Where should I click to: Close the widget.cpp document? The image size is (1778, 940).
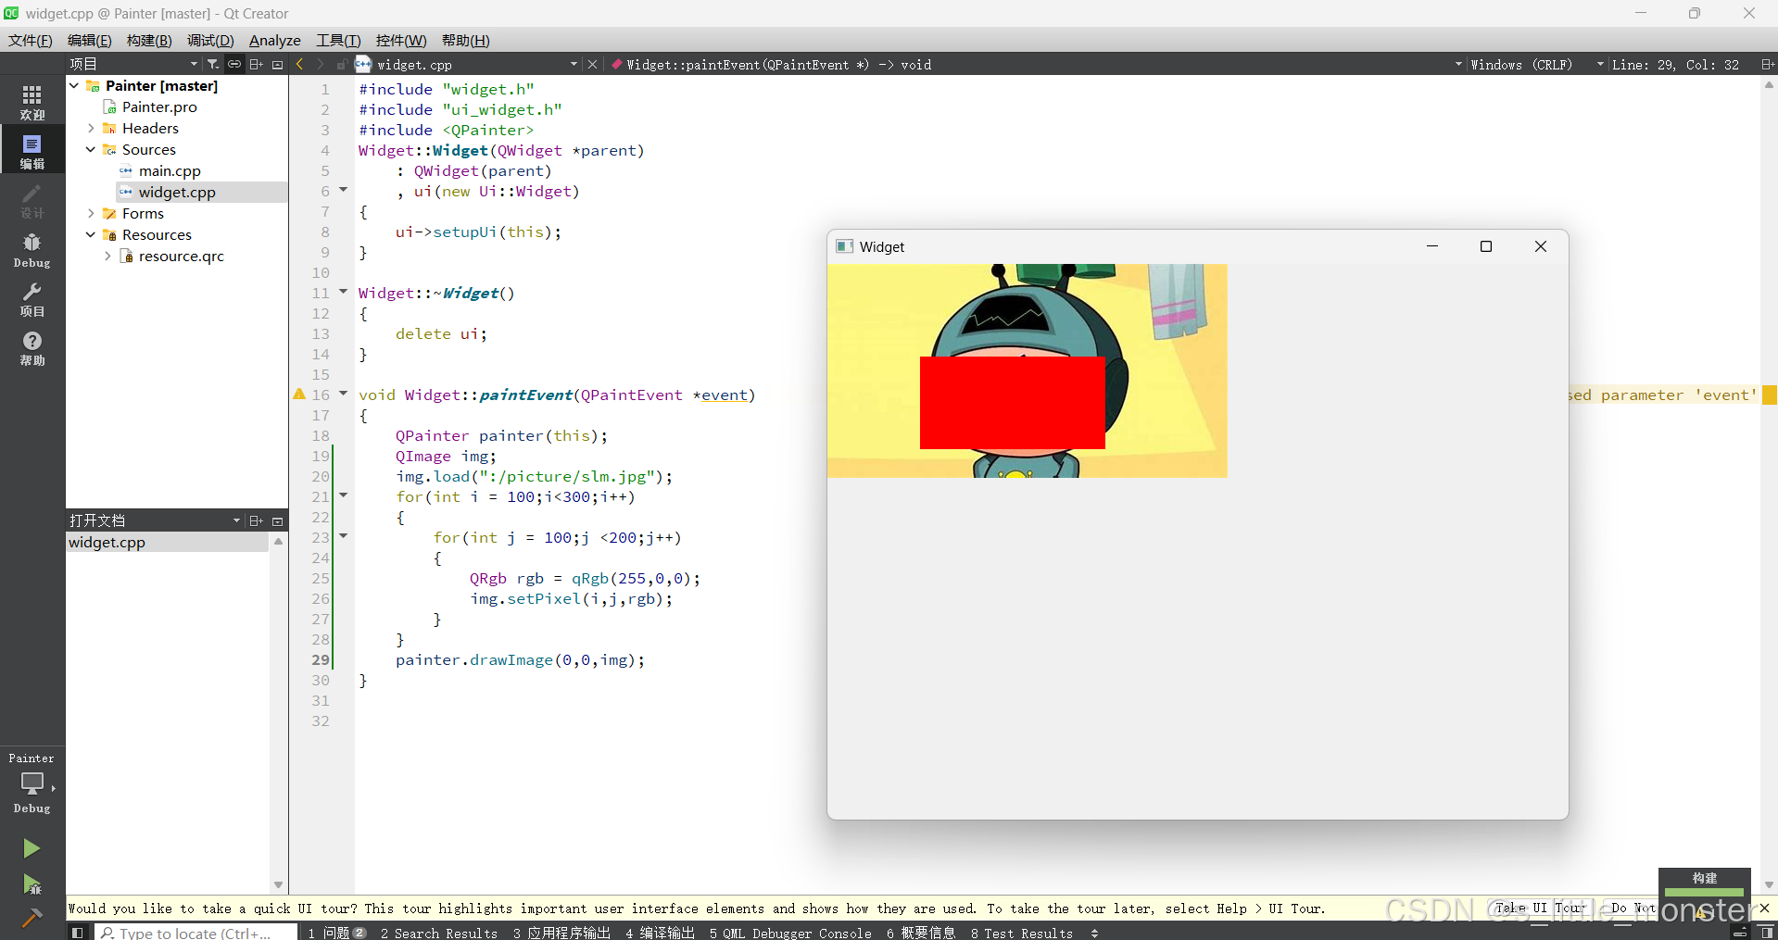click(x=593, y=64)
